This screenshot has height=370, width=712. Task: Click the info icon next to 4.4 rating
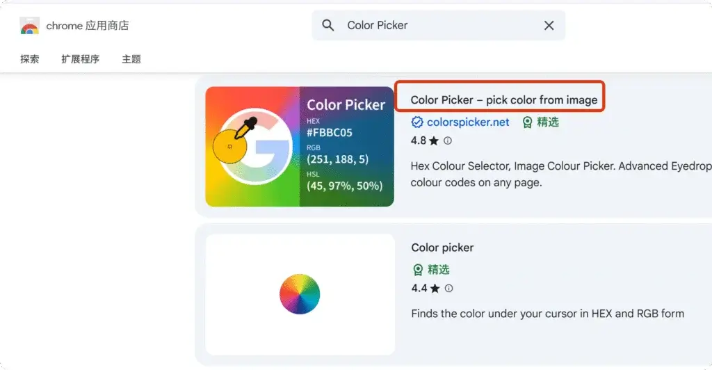[448, 289]
